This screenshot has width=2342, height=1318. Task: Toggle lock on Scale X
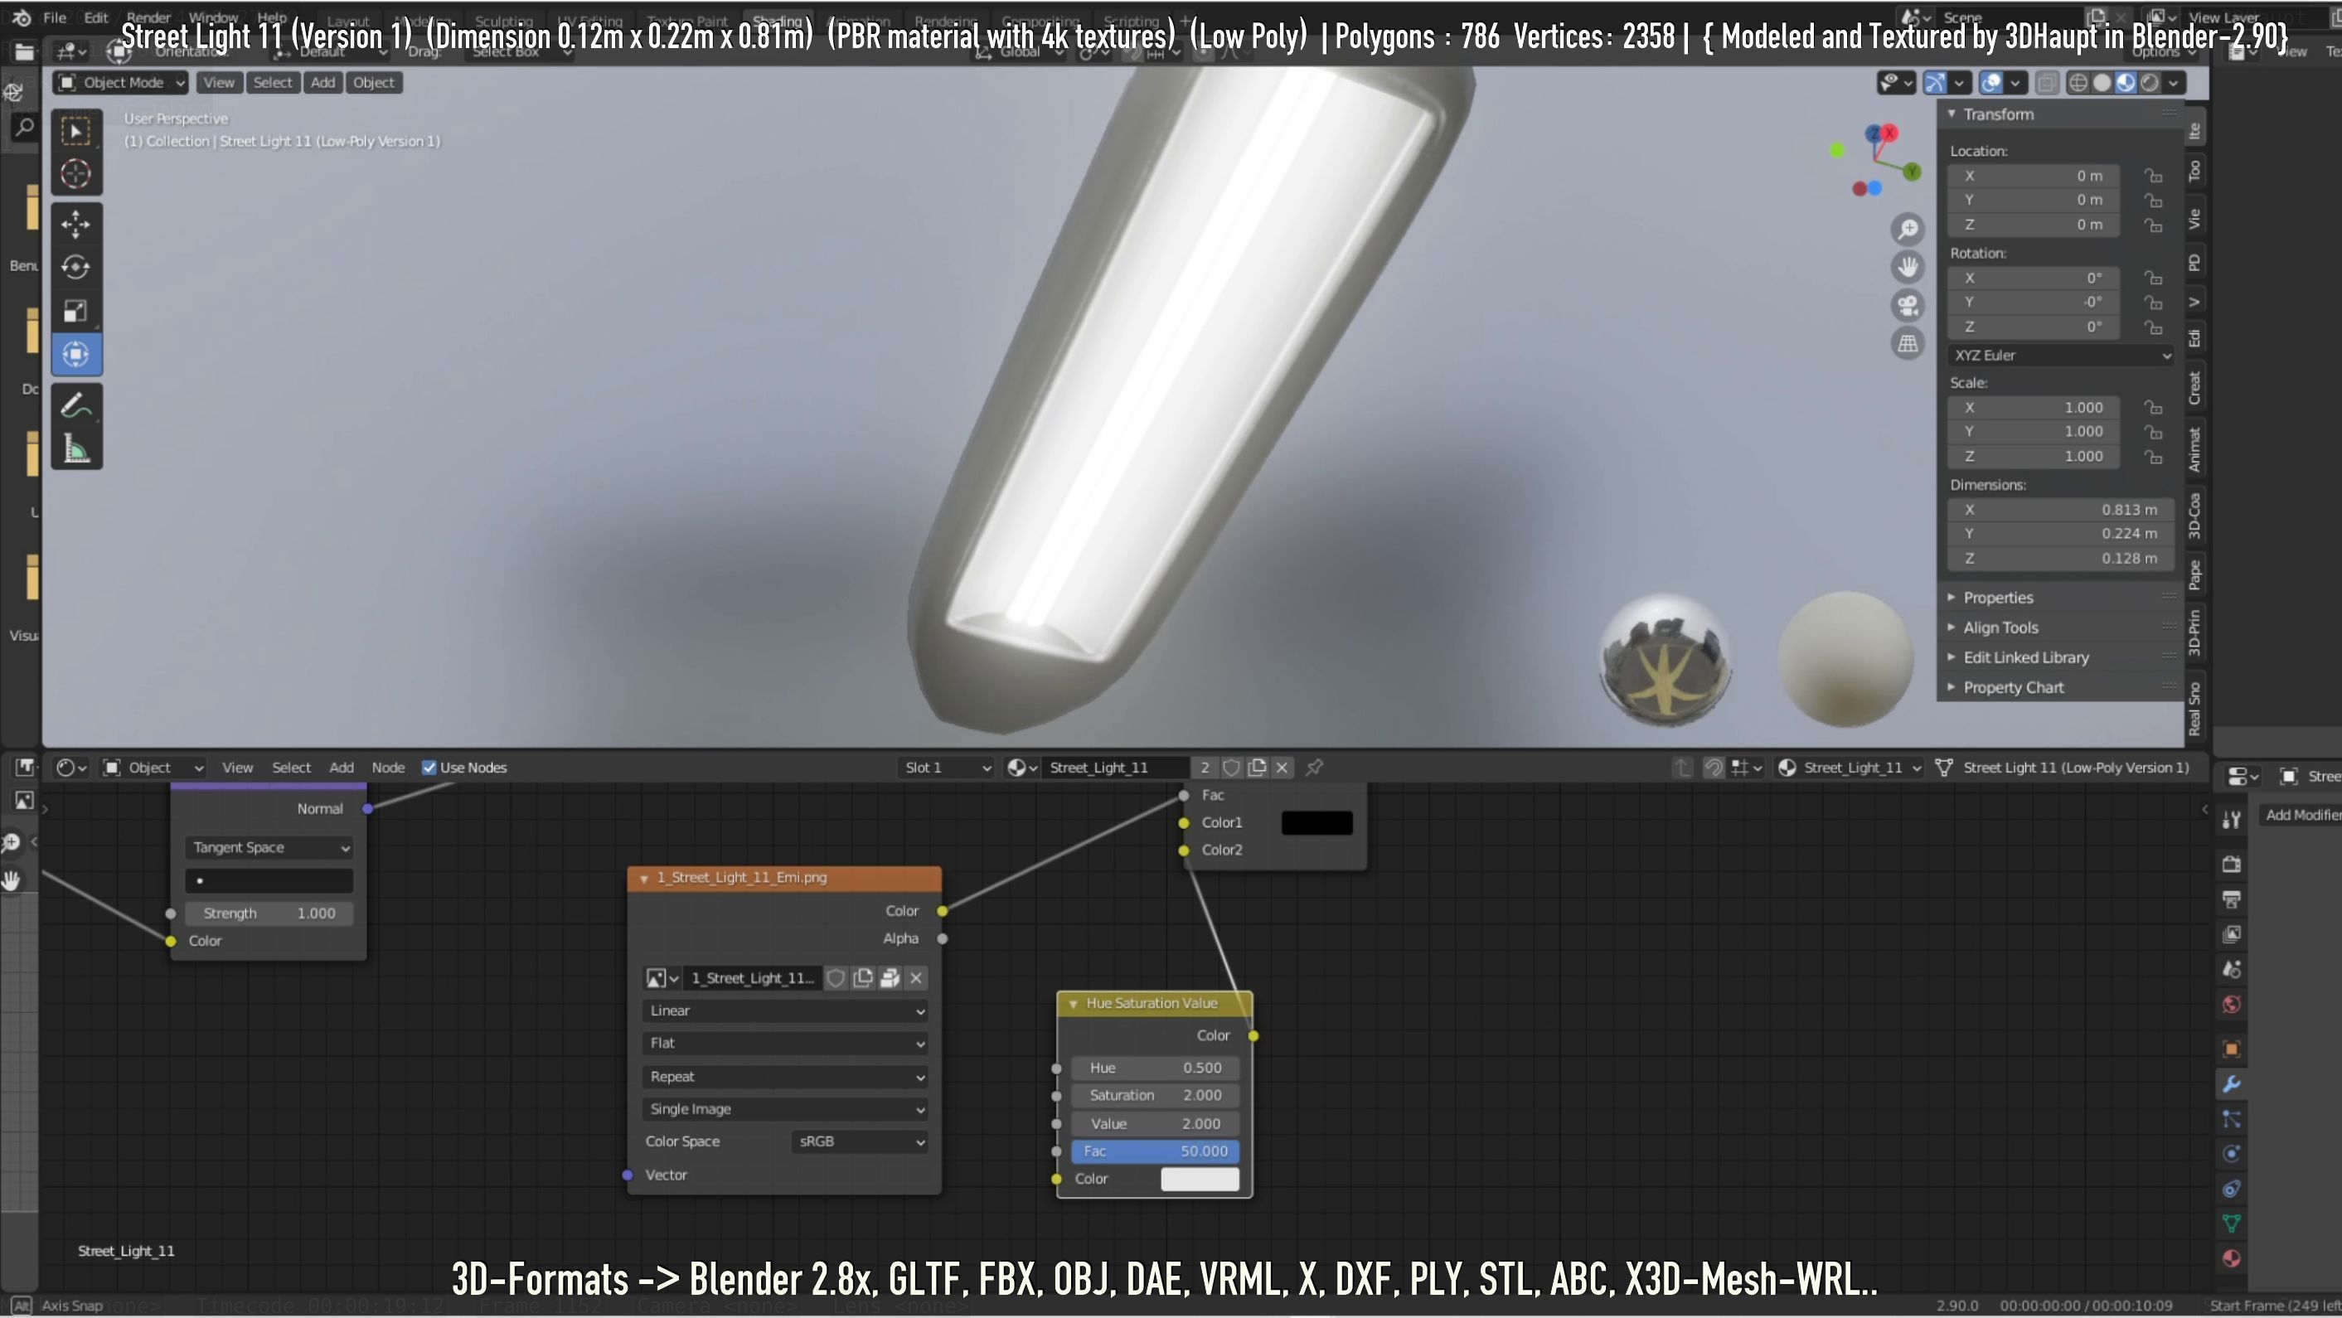click(2153, 407)
